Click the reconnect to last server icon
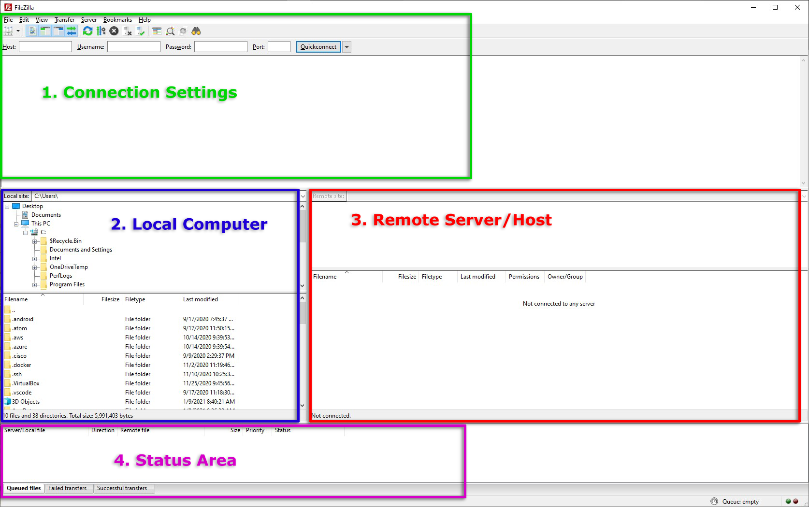Screen dimensions: 809x507 coord(141,31)
